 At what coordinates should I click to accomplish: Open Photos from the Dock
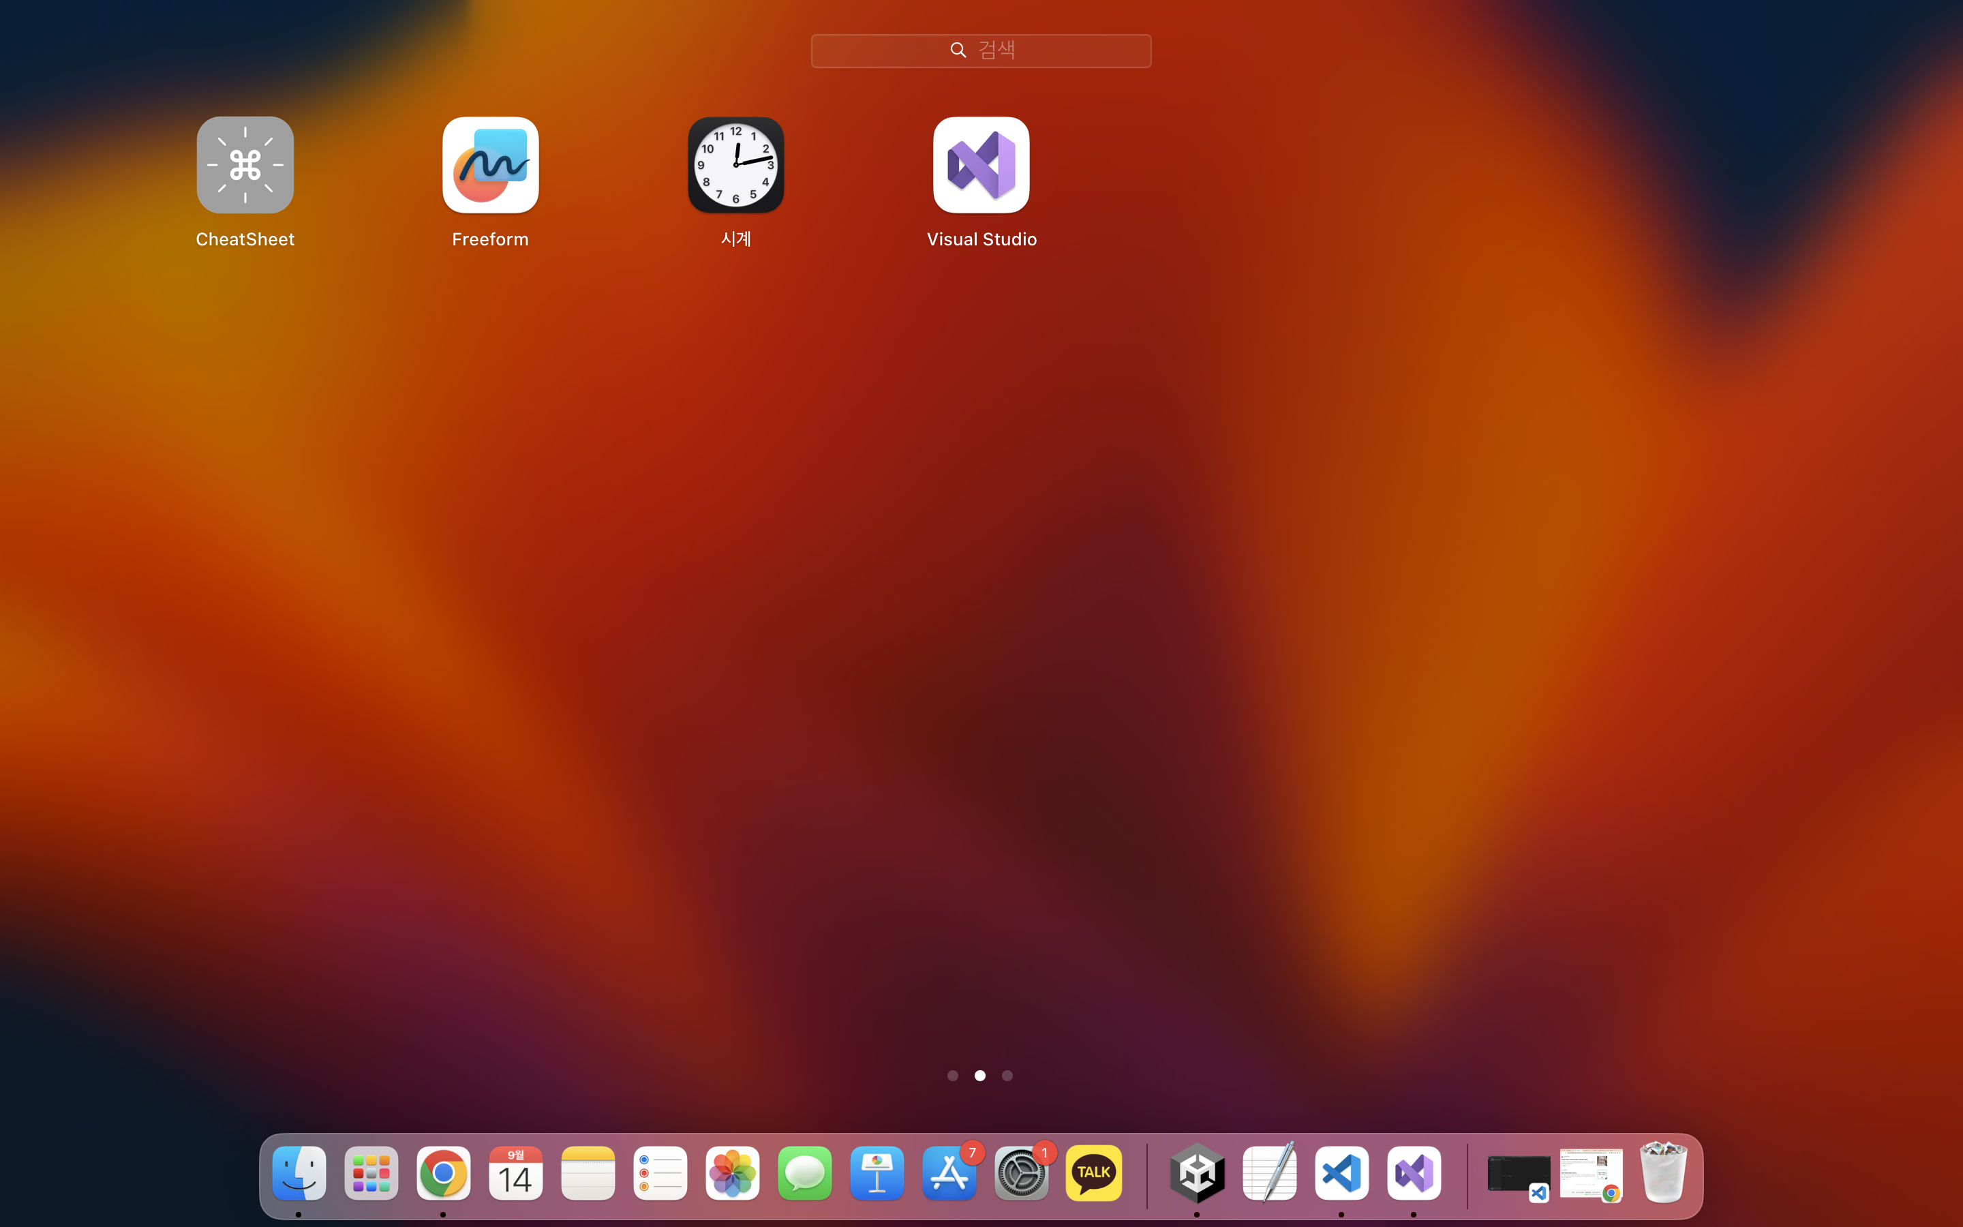coord(733,1173)
